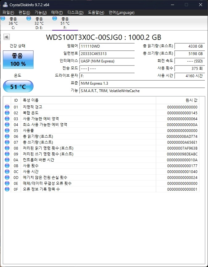Click raw value 0000000000000A

click(x=182, y=125)
